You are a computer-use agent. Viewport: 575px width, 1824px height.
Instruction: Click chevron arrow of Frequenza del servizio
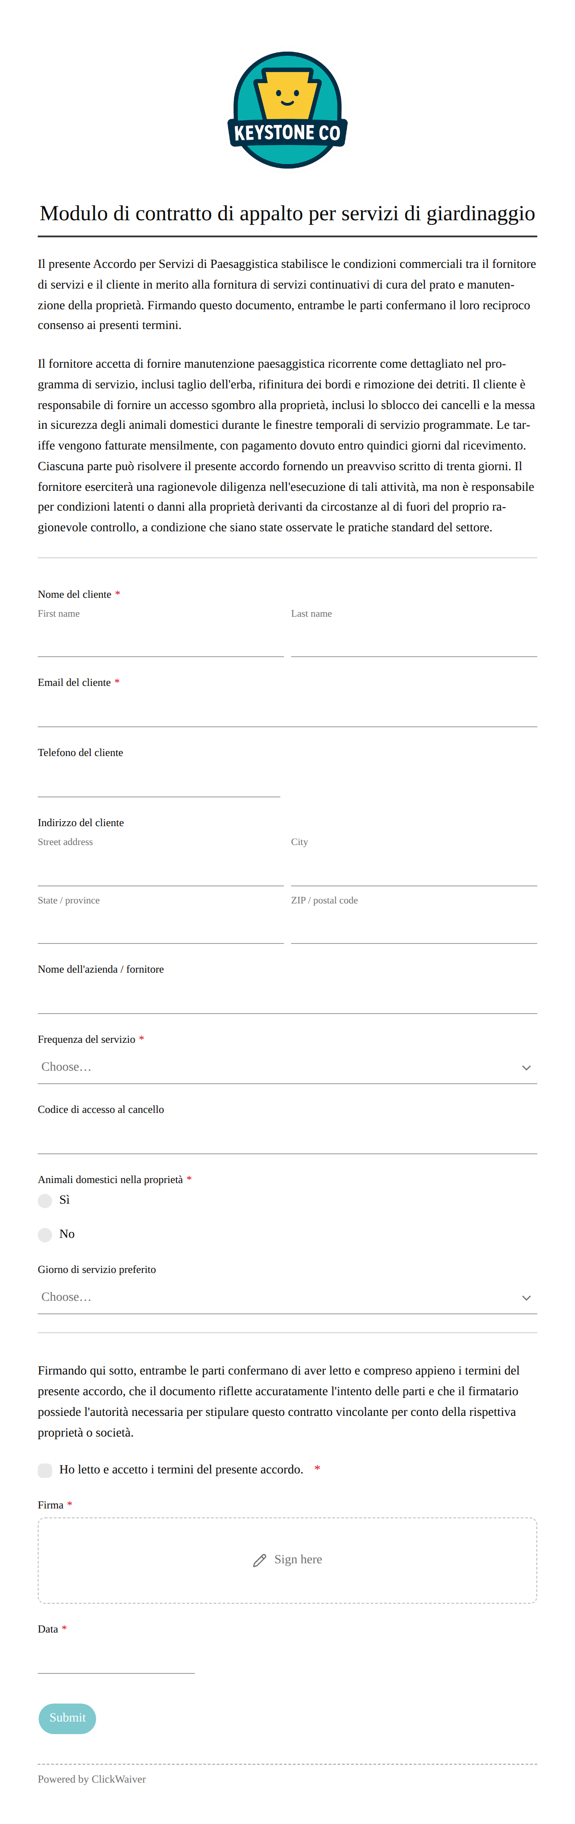pos(526,1067)
